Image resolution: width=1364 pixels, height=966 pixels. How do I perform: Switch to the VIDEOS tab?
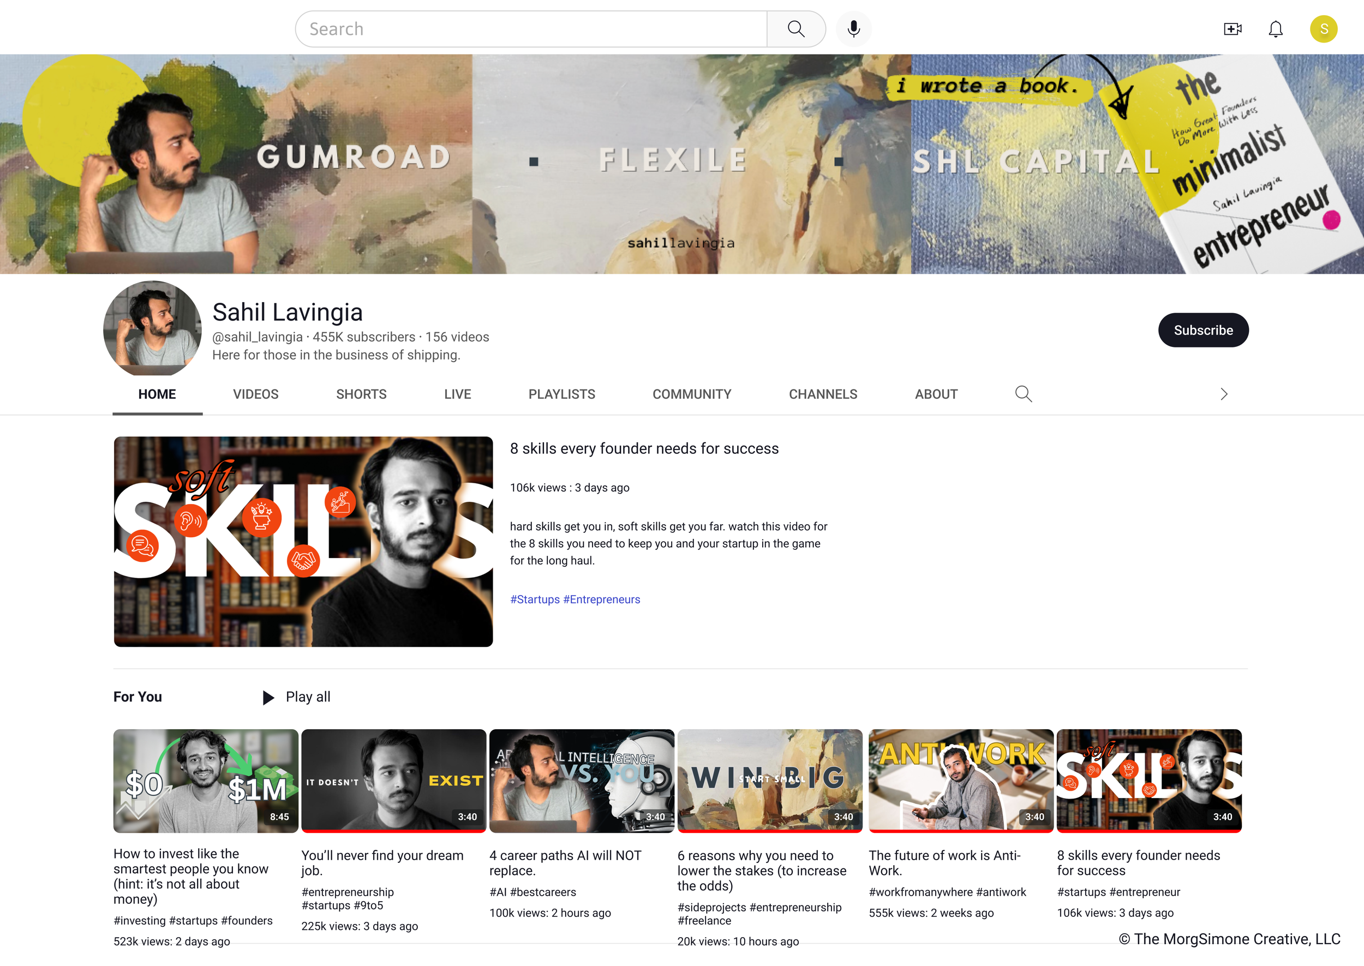click(x=255, y=394)
